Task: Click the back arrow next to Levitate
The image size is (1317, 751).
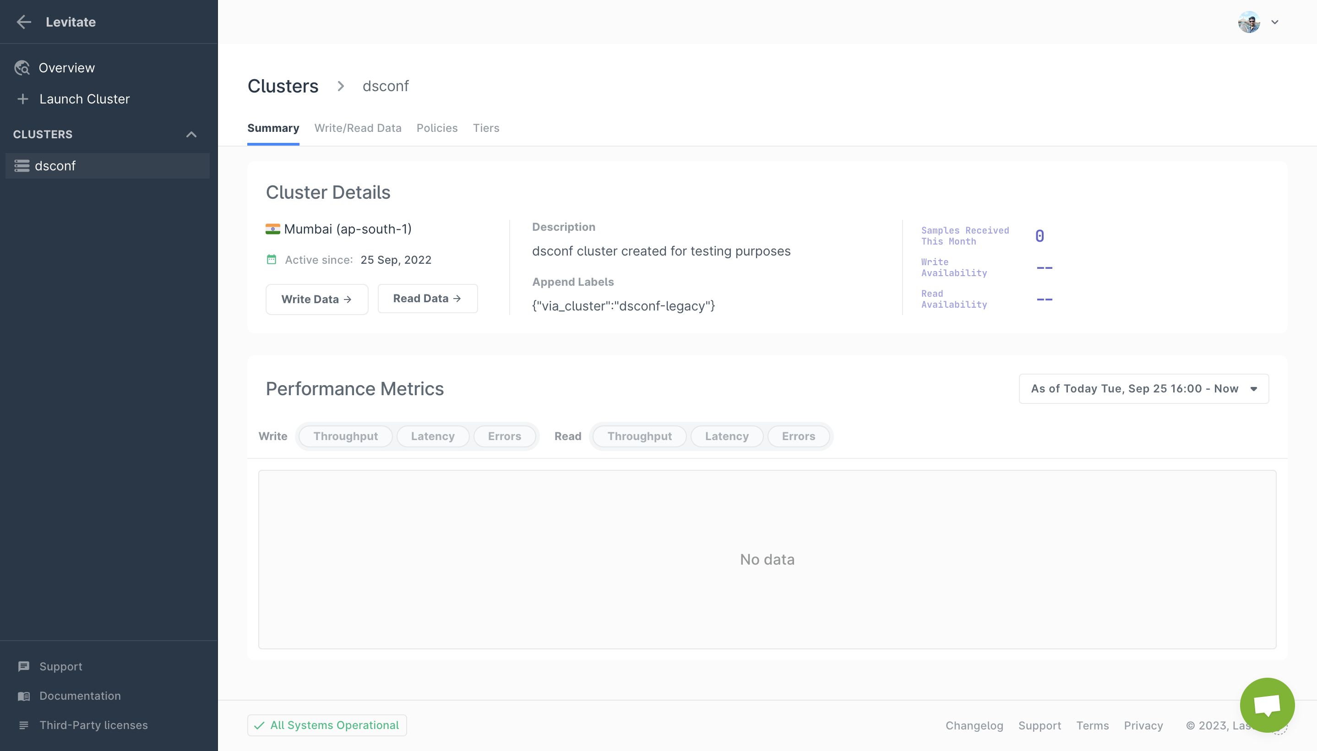Action: (24, 22)
